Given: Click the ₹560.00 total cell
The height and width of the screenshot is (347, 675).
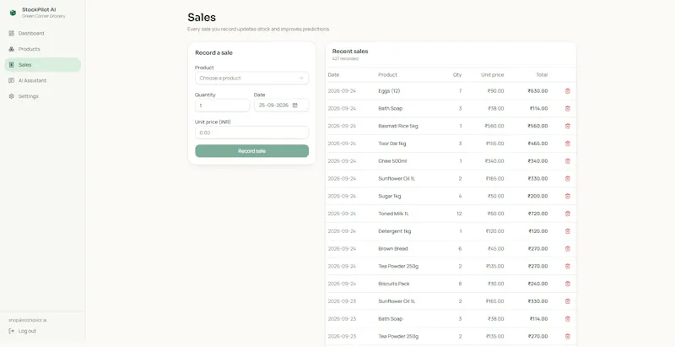Looking at the screenshot, I should (537, 126).
